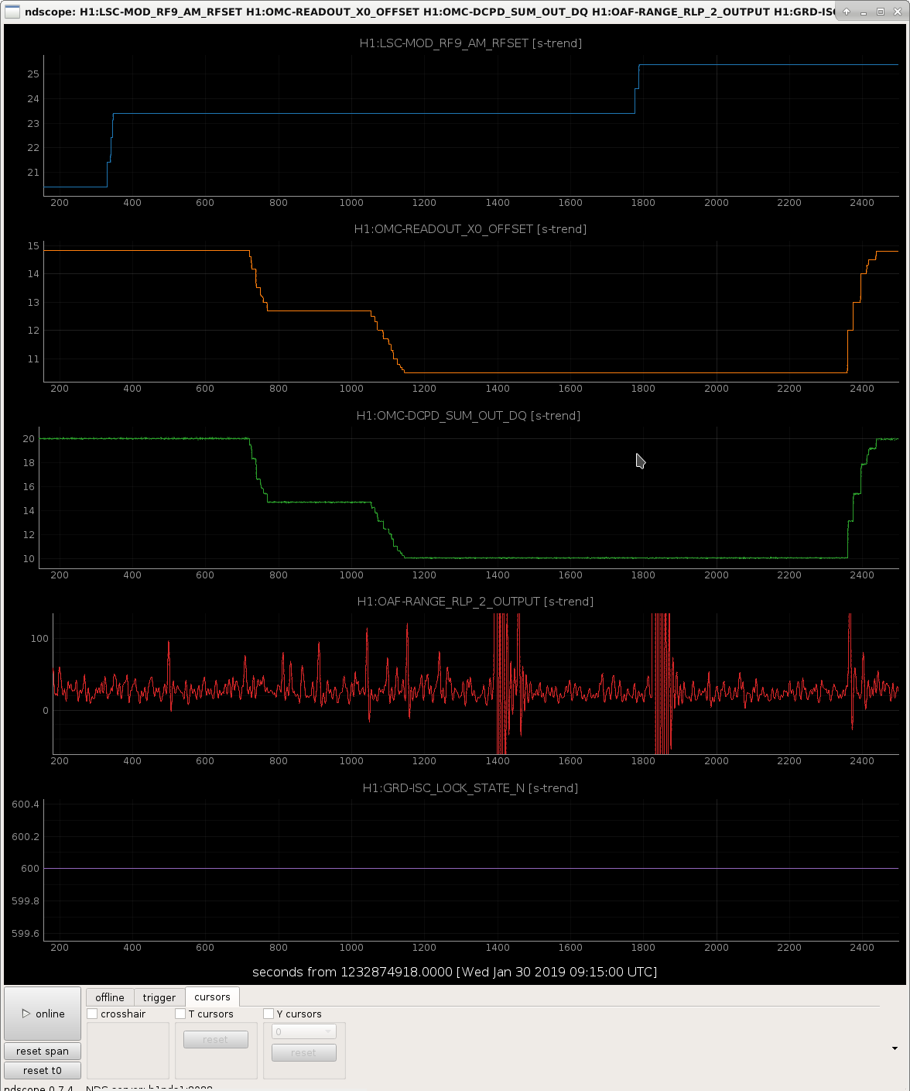Close the ndscope window
910x1091 pixels.
pos(898,12)
